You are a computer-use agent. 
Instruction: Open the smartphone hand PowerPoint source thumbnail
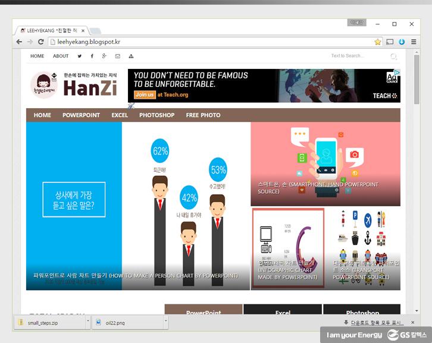(325, 164)
